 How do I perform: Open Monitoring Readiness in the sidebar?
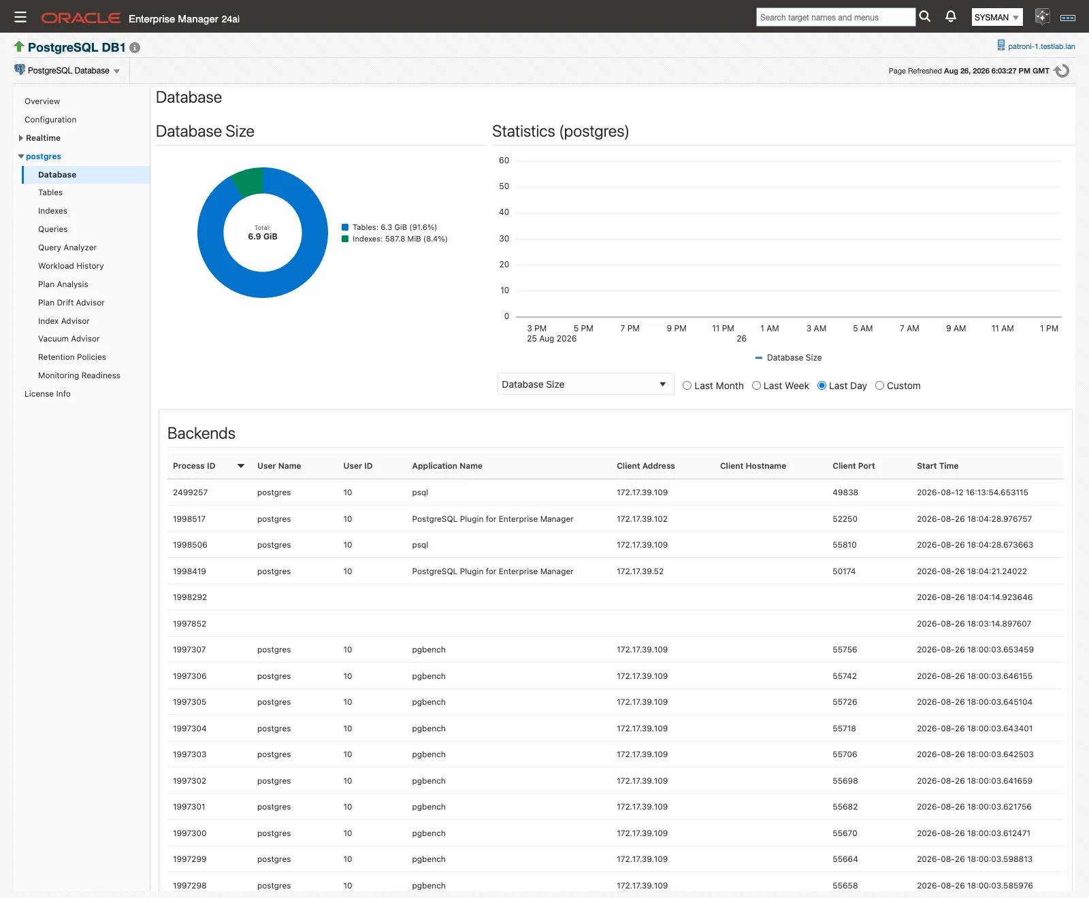point(79,376)
